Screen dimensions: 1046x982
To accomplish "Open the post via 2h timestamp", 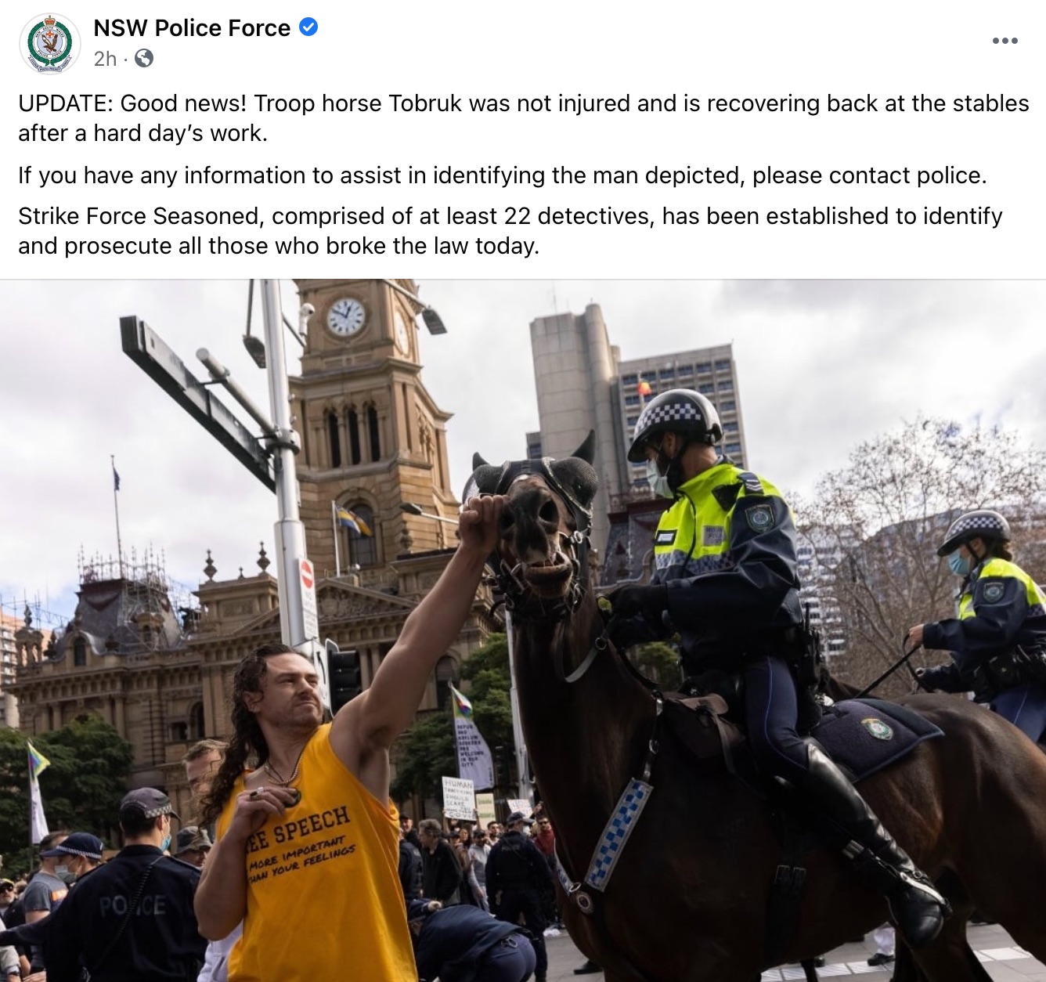I will coord(105,59).
